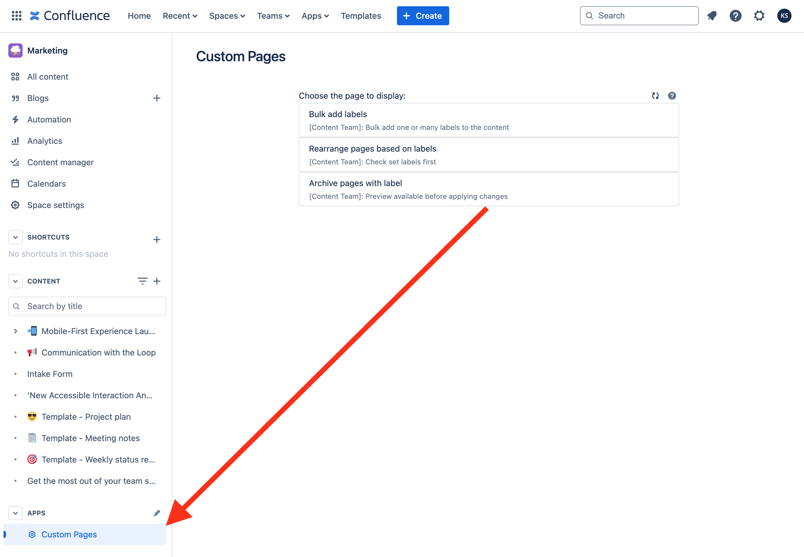Click the help icon next to refresh
The height and width of the screenshot is (557, 804).
(672, 96)
